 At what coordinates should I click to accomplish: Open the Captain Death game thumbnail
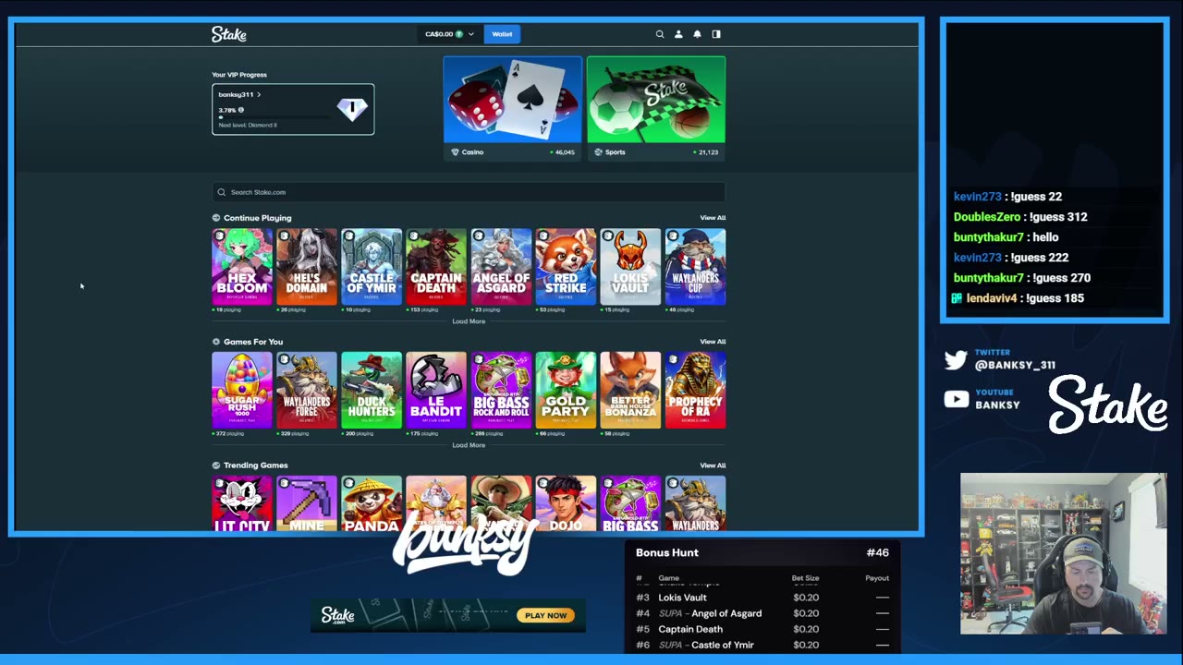coord(436,267)
